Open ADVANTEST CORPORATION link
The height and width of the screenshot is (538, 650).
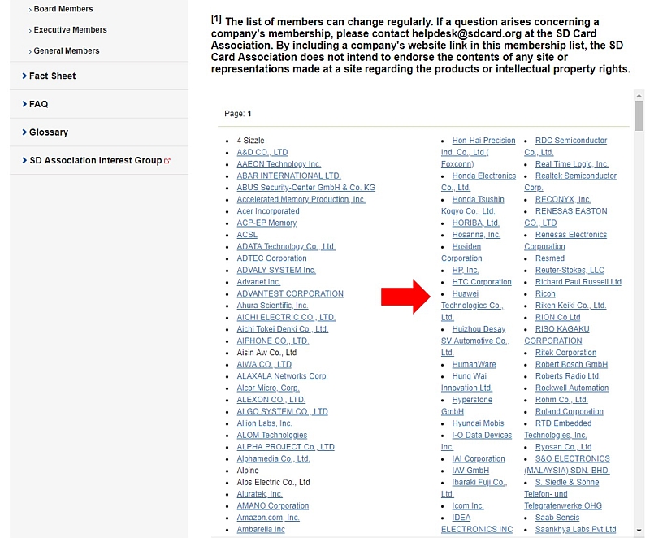pyautogui.click(x=290, y=293)
